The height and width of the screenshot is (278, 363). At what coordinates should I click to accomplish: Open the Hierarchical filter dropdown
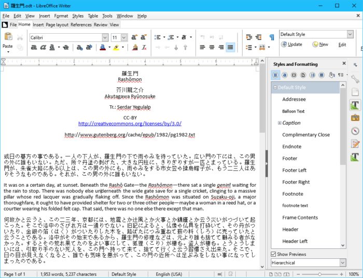pyautogui.click(x=343, y=263)
